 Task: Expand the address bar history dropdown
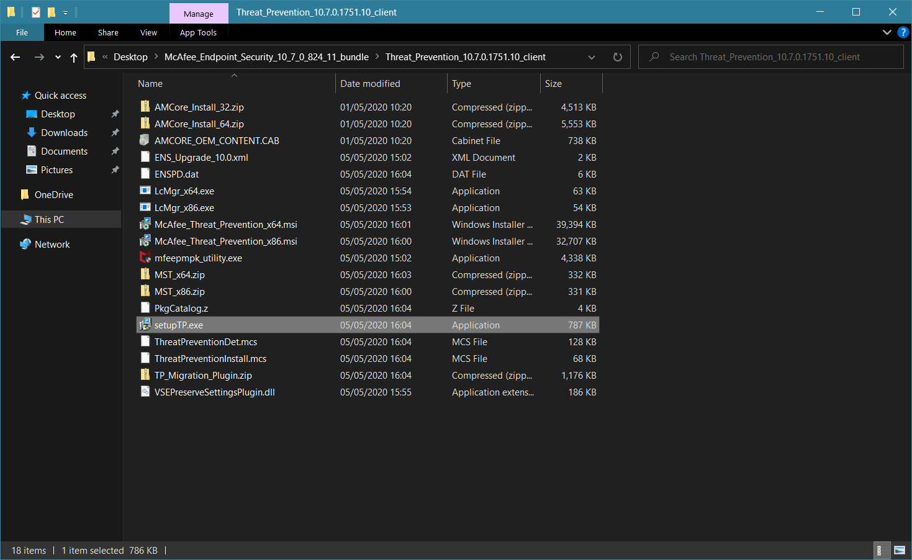[x=592, y=57]
